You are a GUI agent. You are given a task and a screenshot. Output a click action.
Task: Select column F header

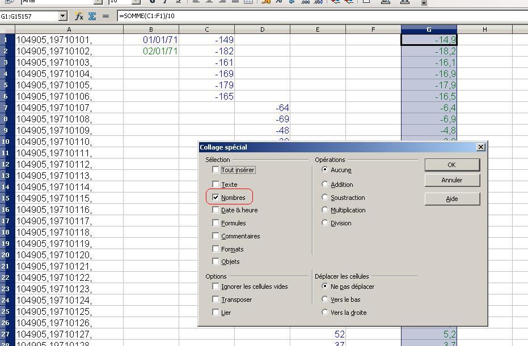373,29
